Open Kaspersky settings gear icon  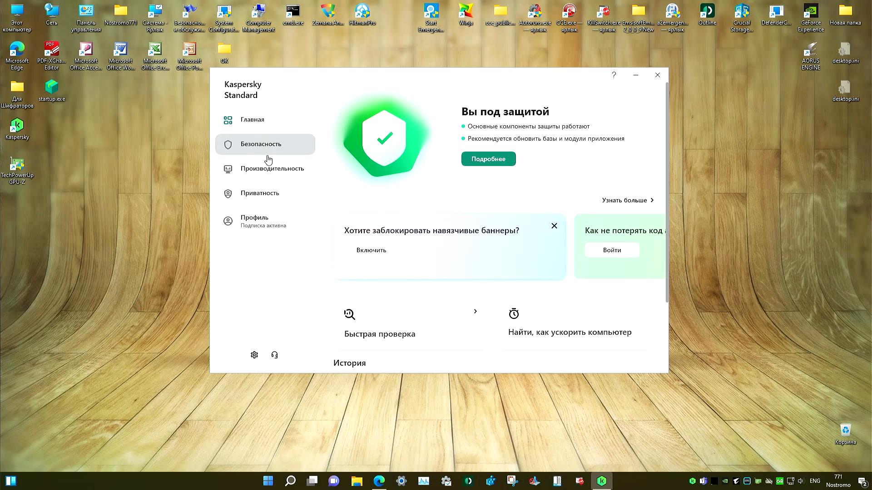pyautogui.click(x=254, y=355)
